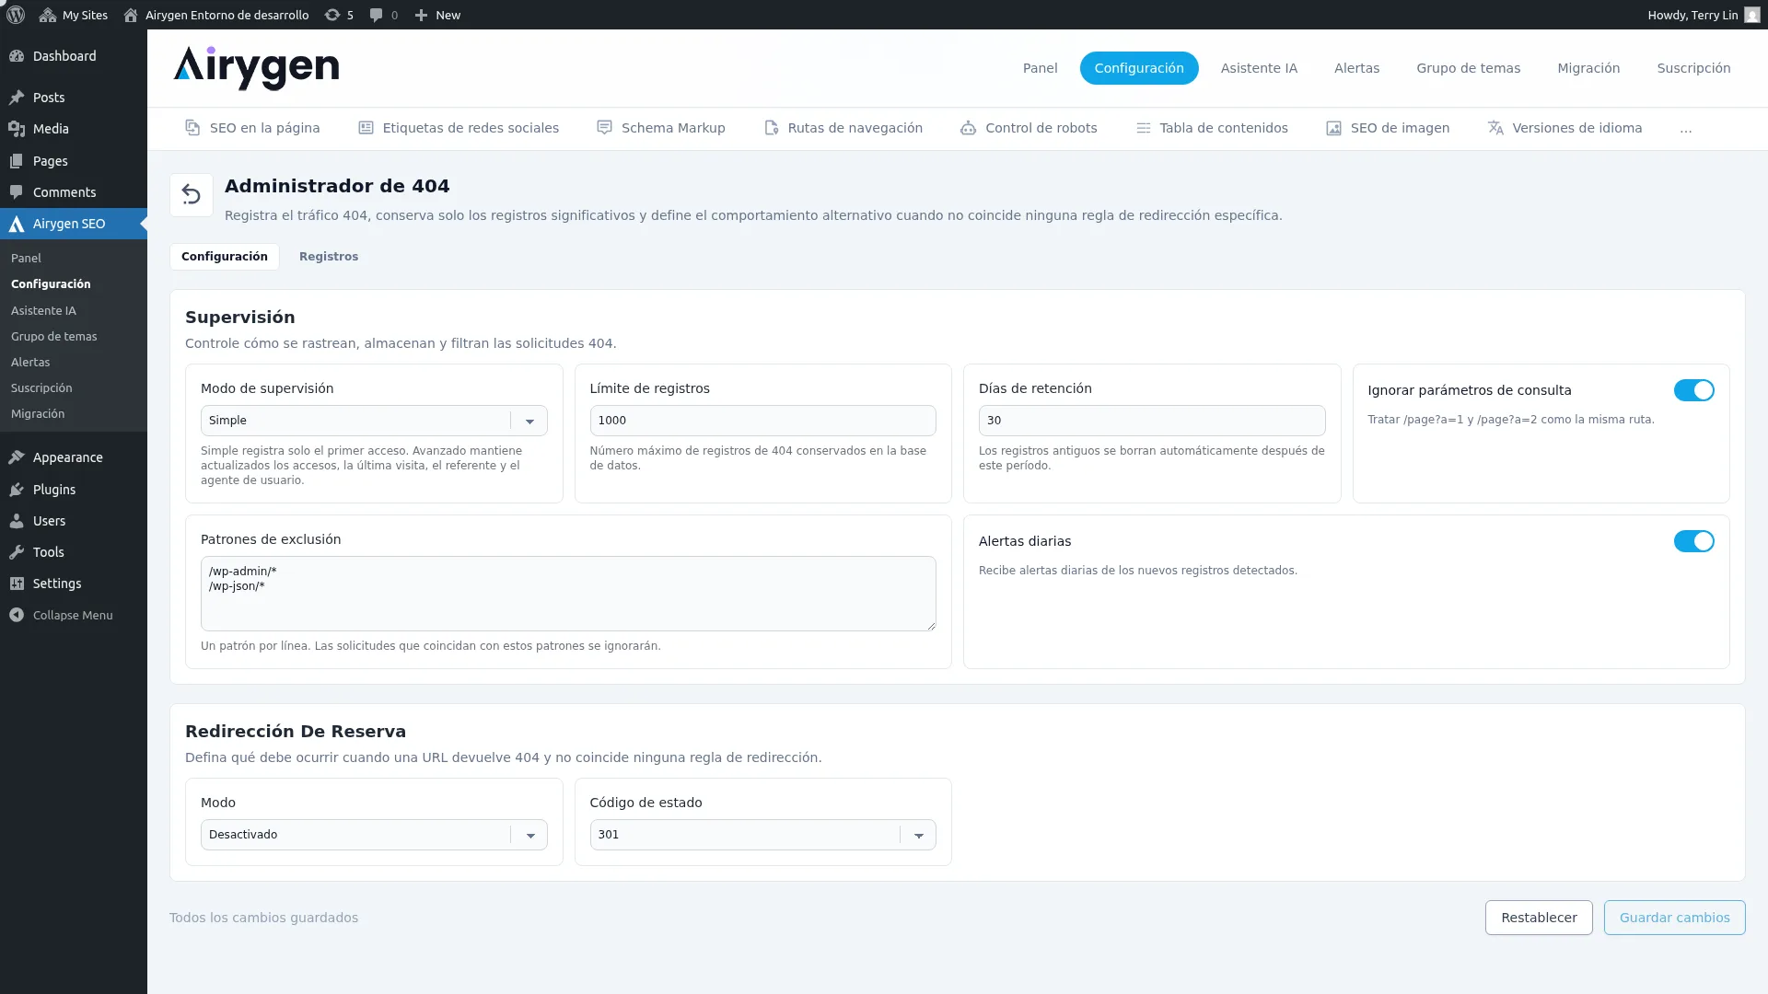
Task: Open Grupo de temas in top navigation
Action: tap(1468, 68)
